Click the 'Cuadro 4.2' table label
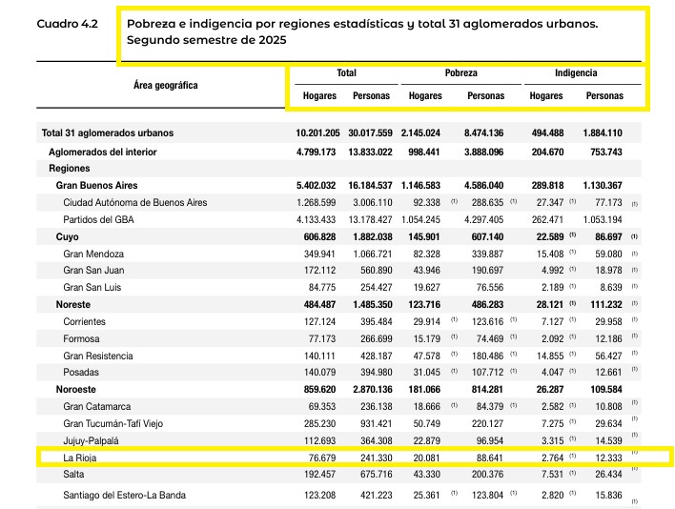The image size is (675, 509). [67, 24]
